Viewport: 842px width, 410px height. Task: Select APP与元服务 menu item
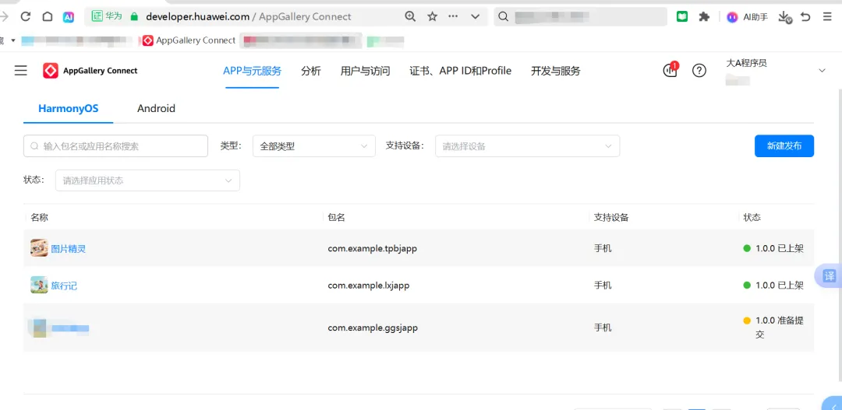pos(253,71)
